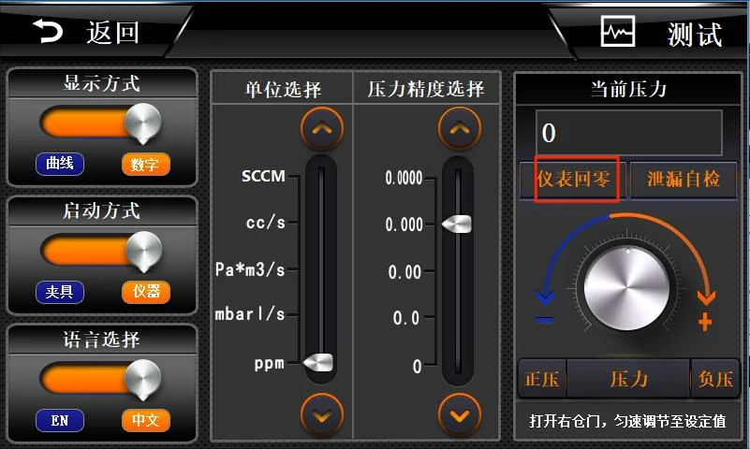Click up arrow above 单位选择 slider
Image resolution: width=750 pixels, height=449 pixels.
pyautogui.click(x=322, y=128)
